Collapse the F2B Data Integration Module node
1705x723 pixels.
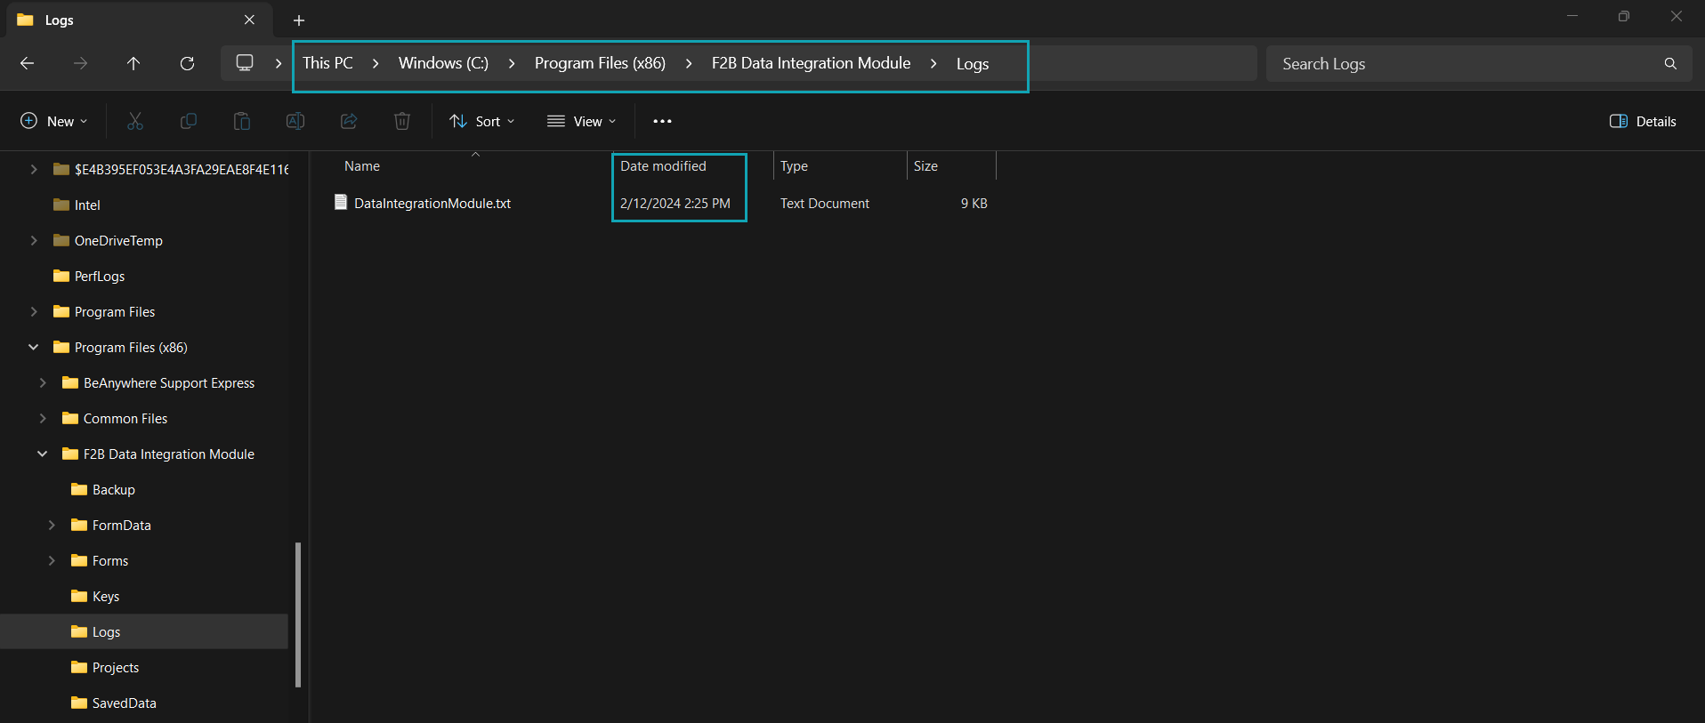click(x=43, y=454)
